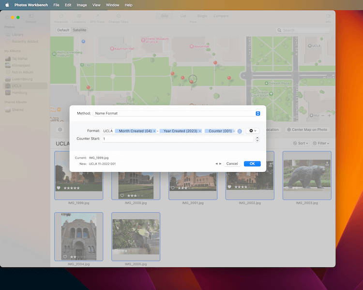Select the IMG_2003.jpg bear thumbnail
The image size is (363, 290).
click(x=307, y=175)
